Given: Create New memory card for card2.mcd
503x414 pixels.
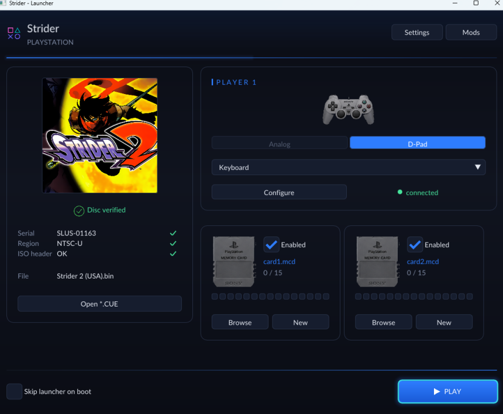Looking at the screenshot, I should (x=444, y=322).
